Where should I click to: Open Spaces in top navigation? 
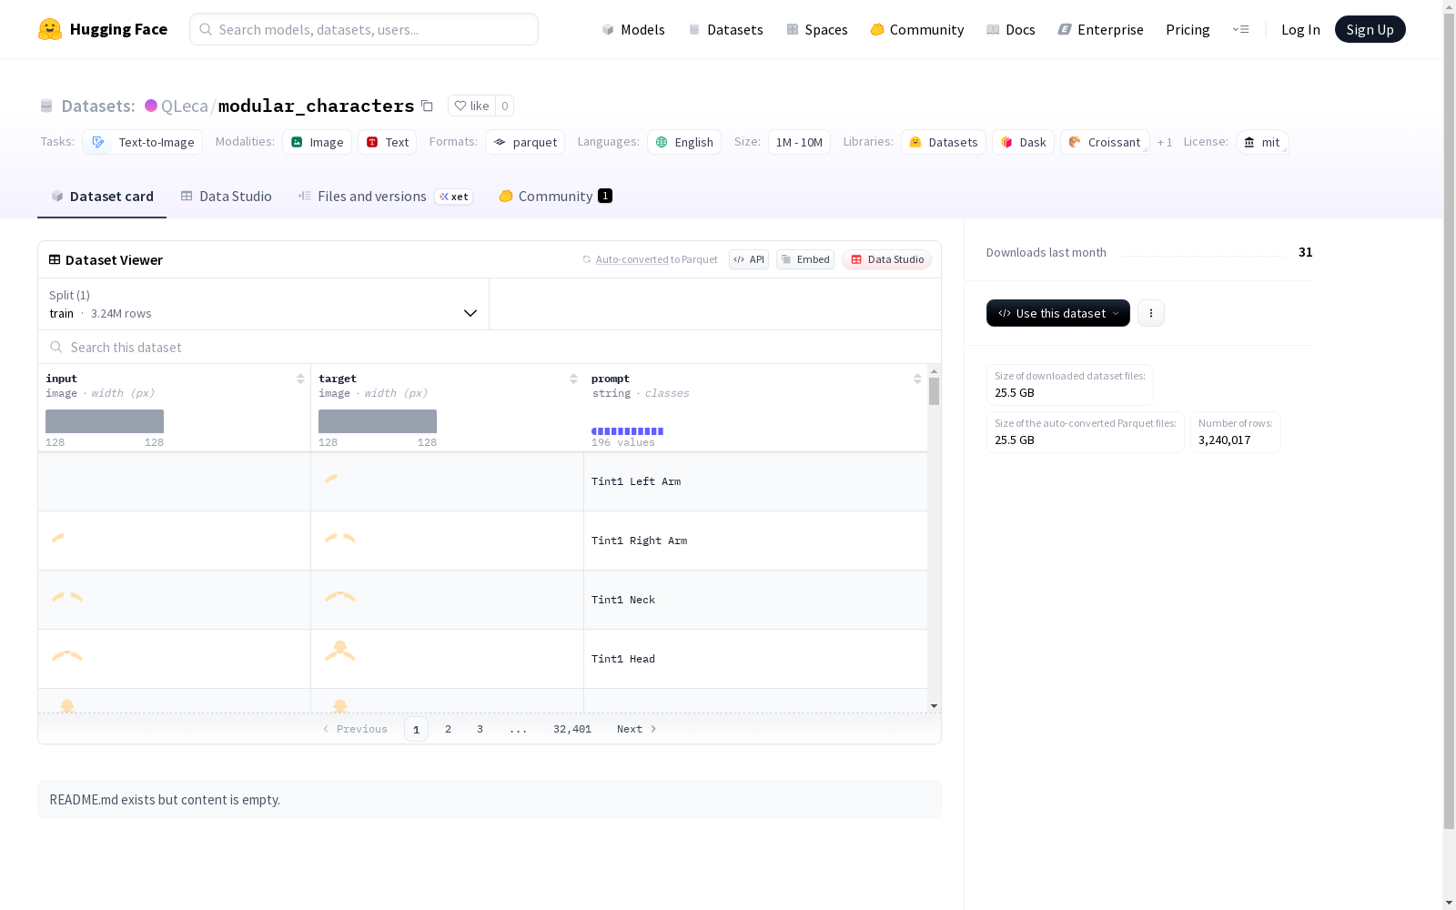[x=816, y=29]
